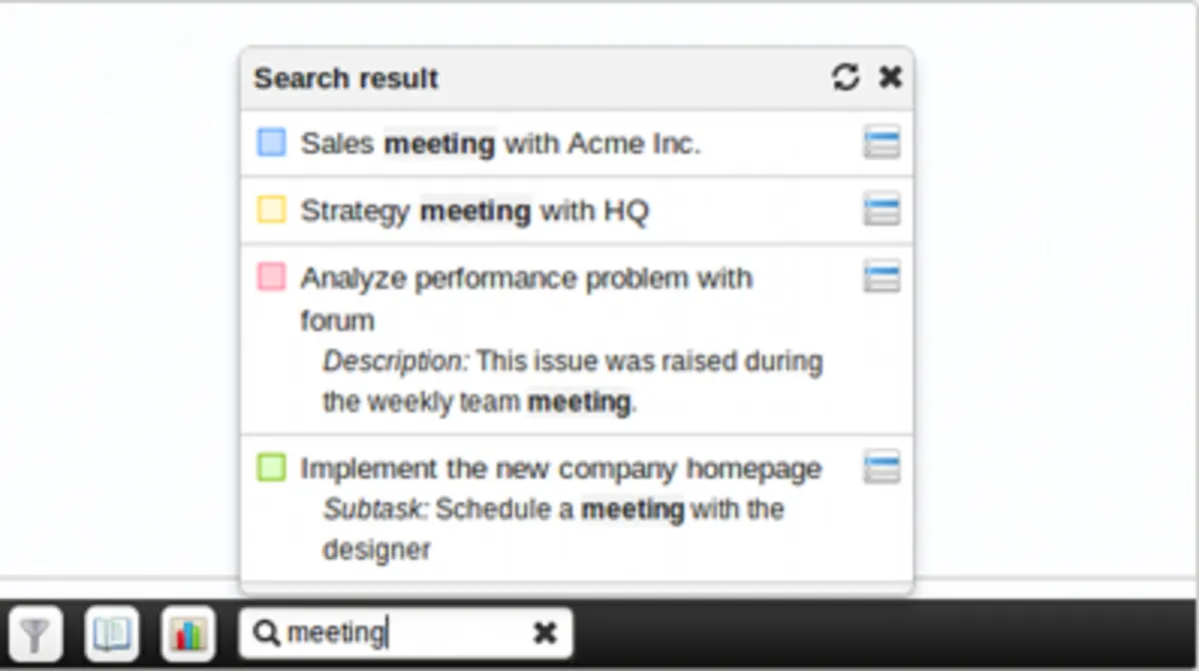Click the blue swatch for Sales meeting
Image resolution: width=1199 pixels, height=671 pixels.
coord(271,143)
